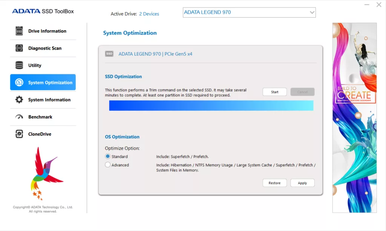Open the Utility menu item
The image size is (386, 231).
point(43,65)
